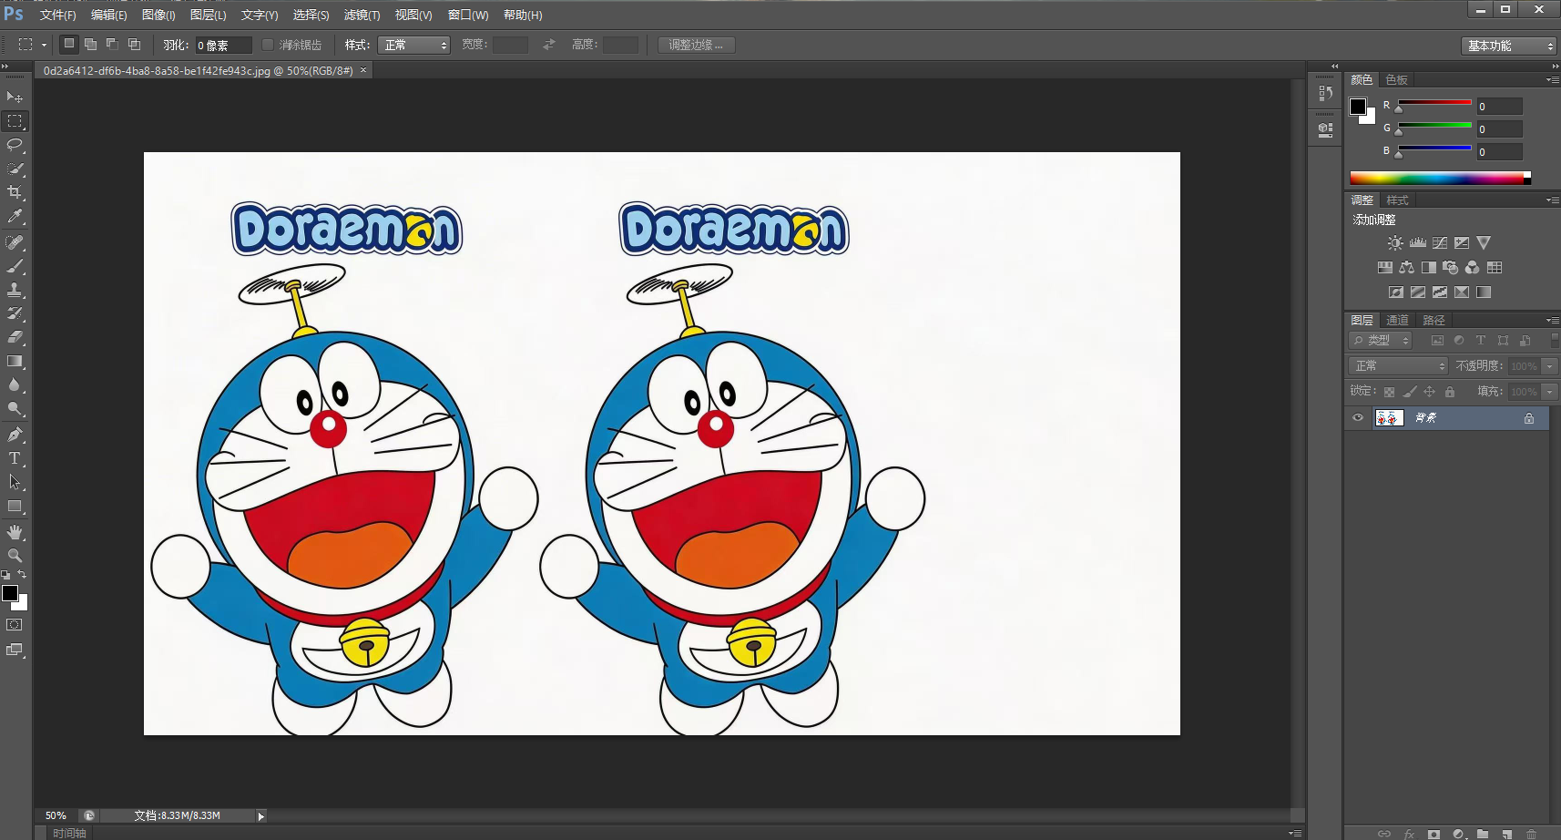Screen dimensions: 1561x840
Task: Select the Crop tool
Action: pos(15,192)
